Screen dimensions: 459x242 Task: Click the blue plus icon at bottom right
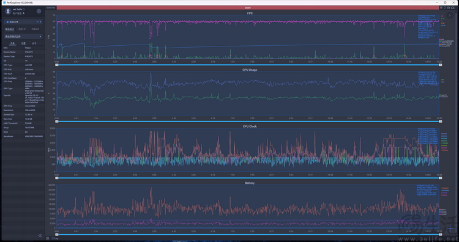(450, 229)
